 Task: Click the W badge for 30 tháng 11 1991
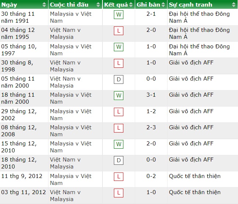pyautogui.click(x=119, y=15)
